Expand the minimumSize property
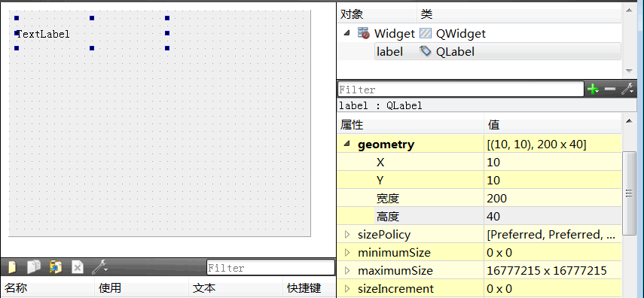 click(x=347, y=252)
